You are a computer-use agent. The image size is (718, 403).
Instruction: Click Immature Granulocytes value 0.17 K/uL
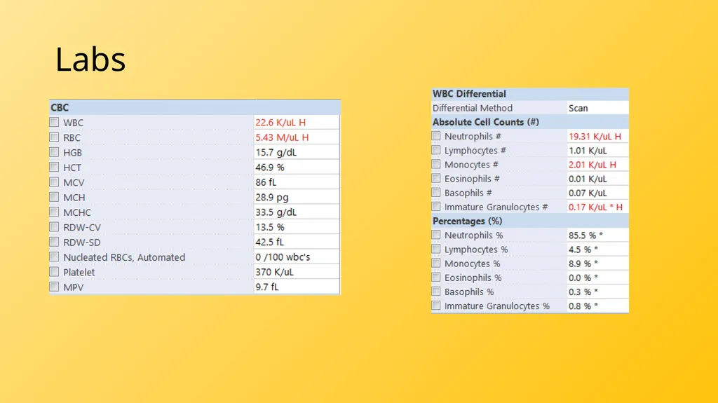597,207
